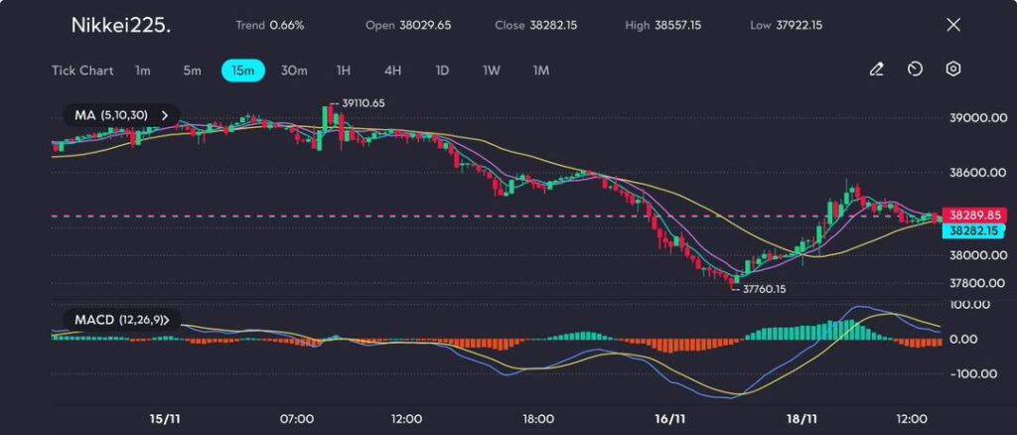Toggle the active 15m timeframe
1017x435 pixels.
[x=242, y=71]
